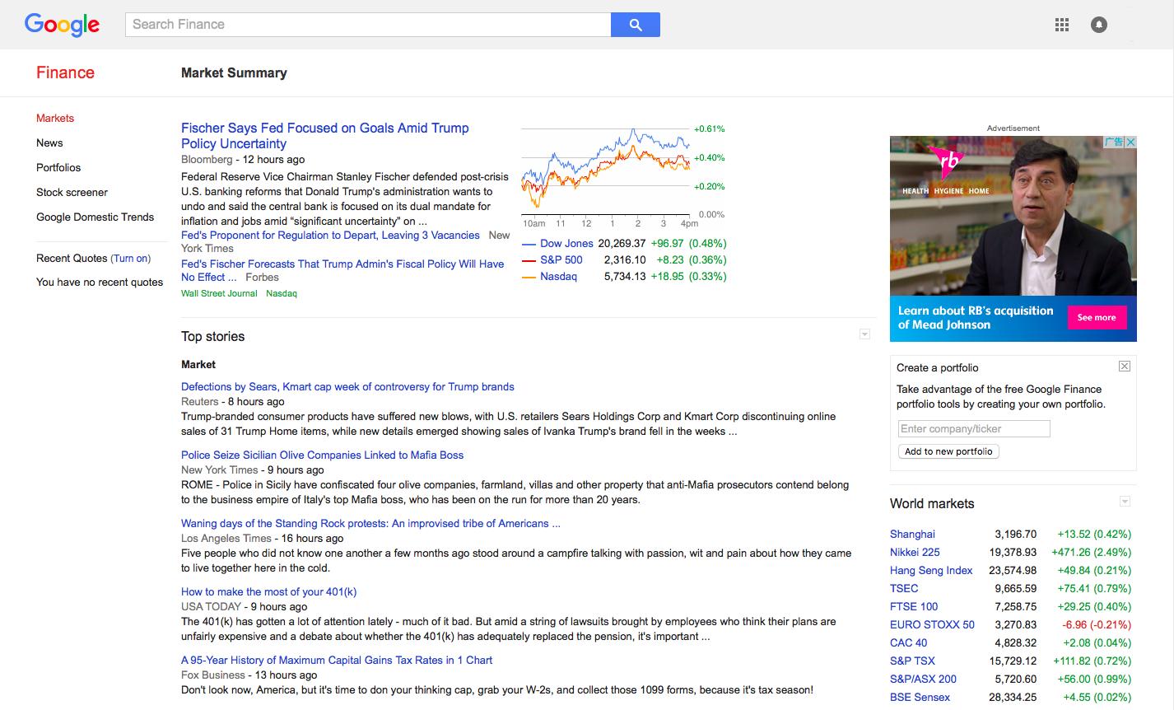The height and width of the screenshot is (710, 1174).
Task: Expand the World markets options arrow
Action: tap(1125, 502)
